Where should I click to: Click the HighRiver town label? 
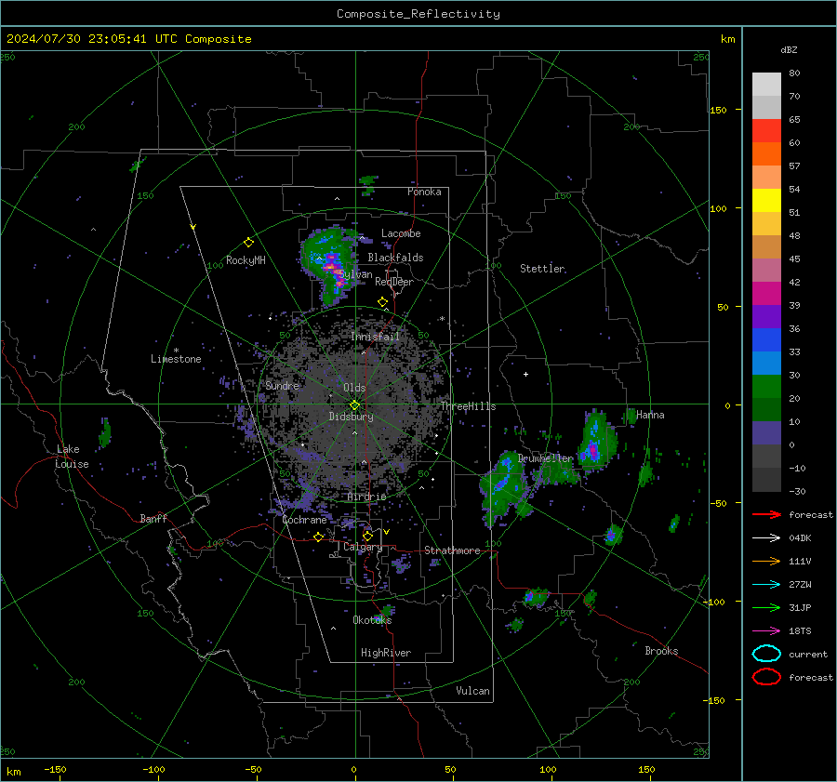pyautogui.click(x=386, y=653)
